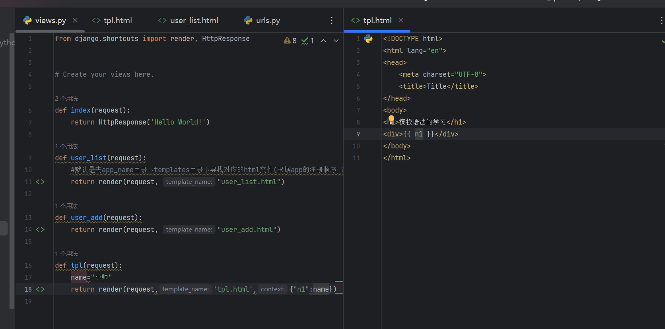Click related template gutter icon on line 18

point(40,289)
